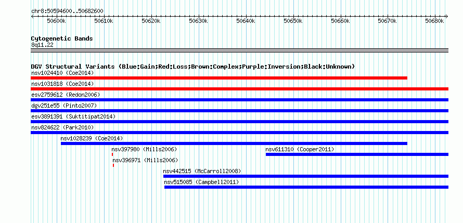Select the red loss bar for nsv1031818

239,89
